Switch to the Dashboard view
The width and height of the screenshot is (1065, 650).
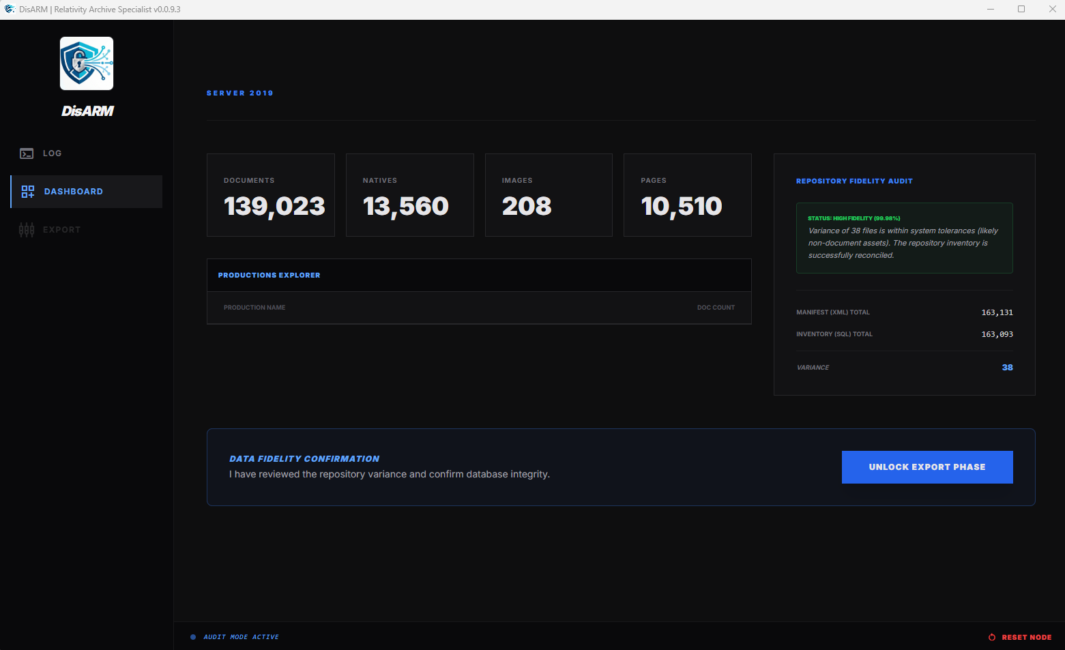87,192
